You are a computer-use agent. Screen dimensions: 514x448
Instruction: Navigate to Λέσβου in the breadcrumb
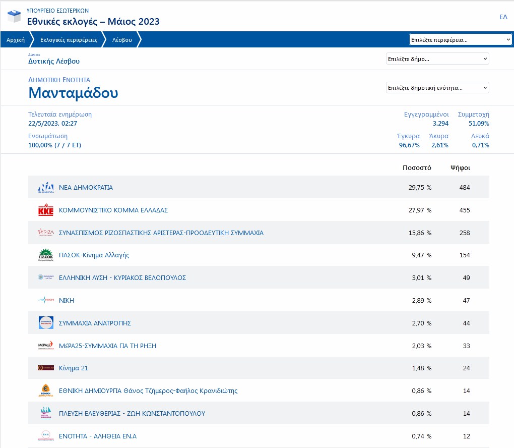click(x=122, y=40)
